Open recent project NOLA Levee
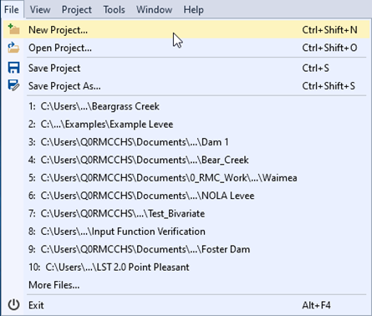372x316 pixels. point(186,196)
